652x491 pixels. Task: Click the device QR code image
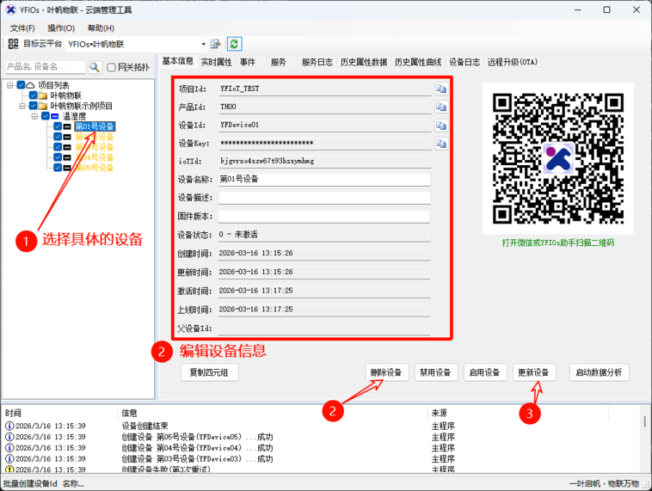(558, 158)
